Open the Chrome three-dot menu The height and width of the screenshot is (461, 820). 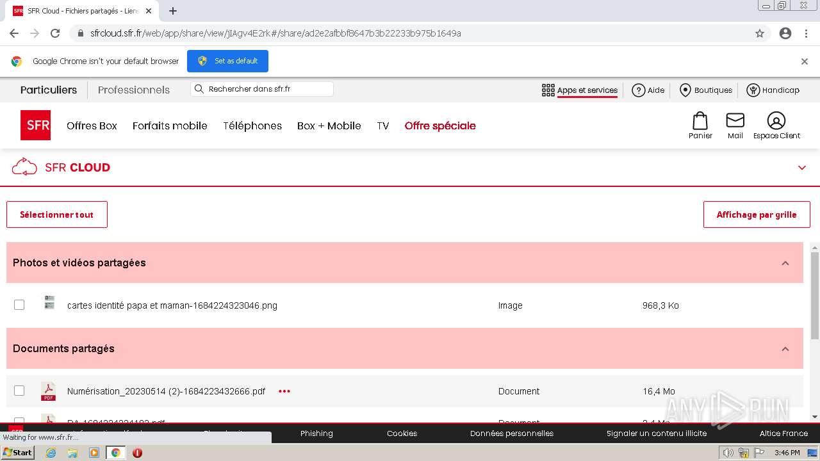[806, 33]
